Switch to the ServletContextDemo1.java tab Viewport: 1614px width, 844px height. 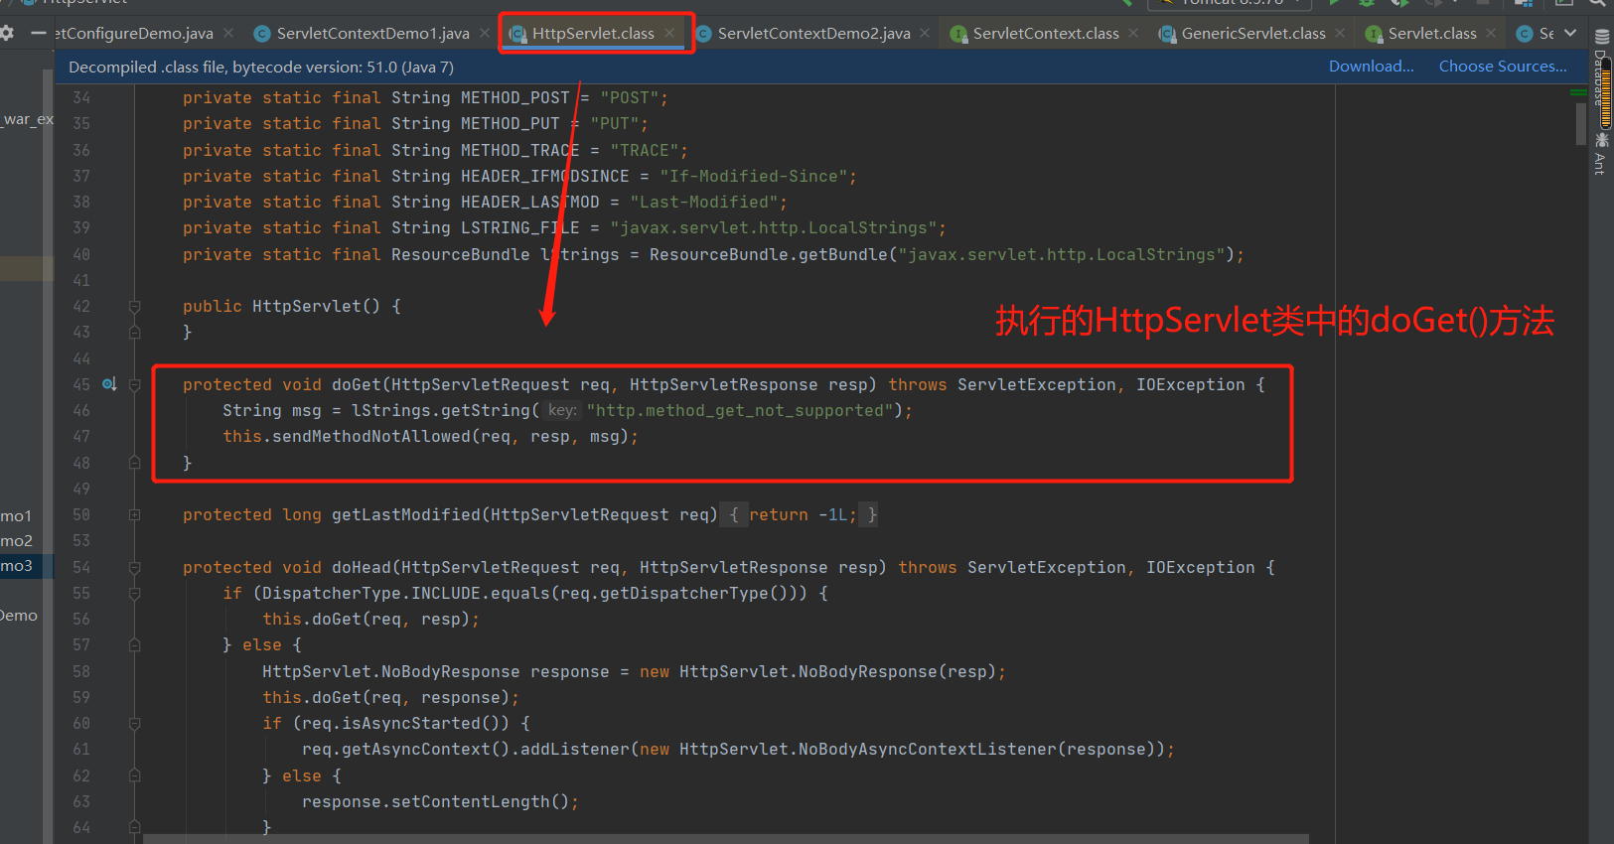pyautogui.click(x=372, y=34)
